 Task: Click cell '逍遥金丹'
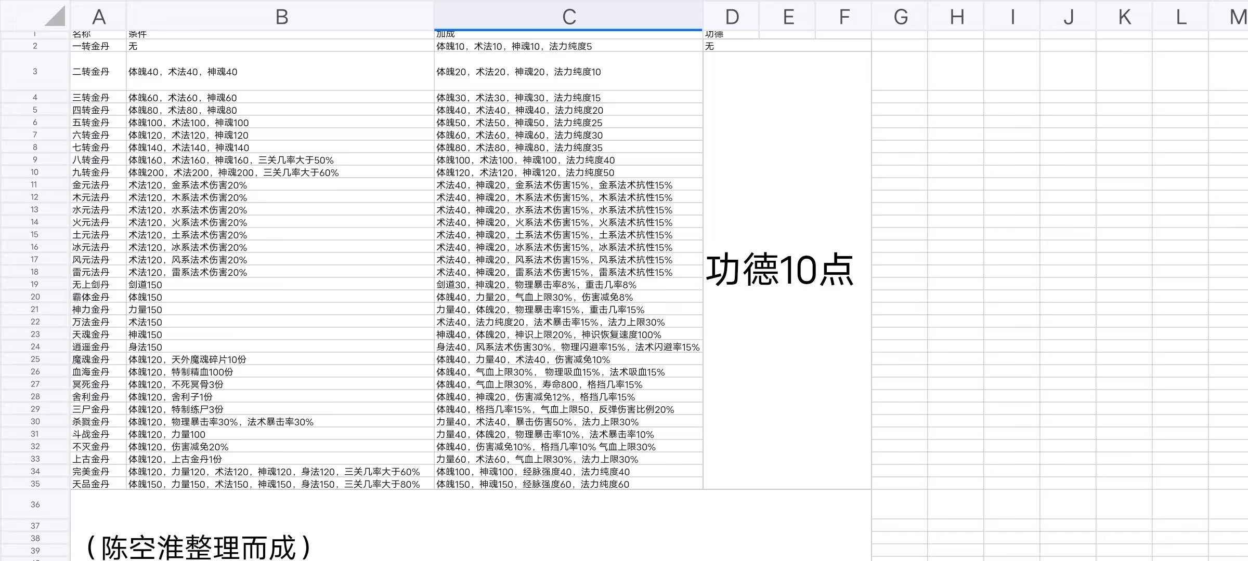[x=98, y=347]
